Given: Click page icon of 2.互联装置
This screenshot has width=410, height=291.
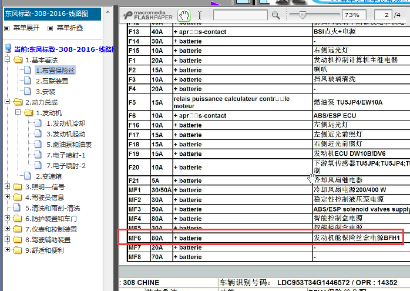Looking at the screenshot, I should pyautogui.click(x=28, y=81).
